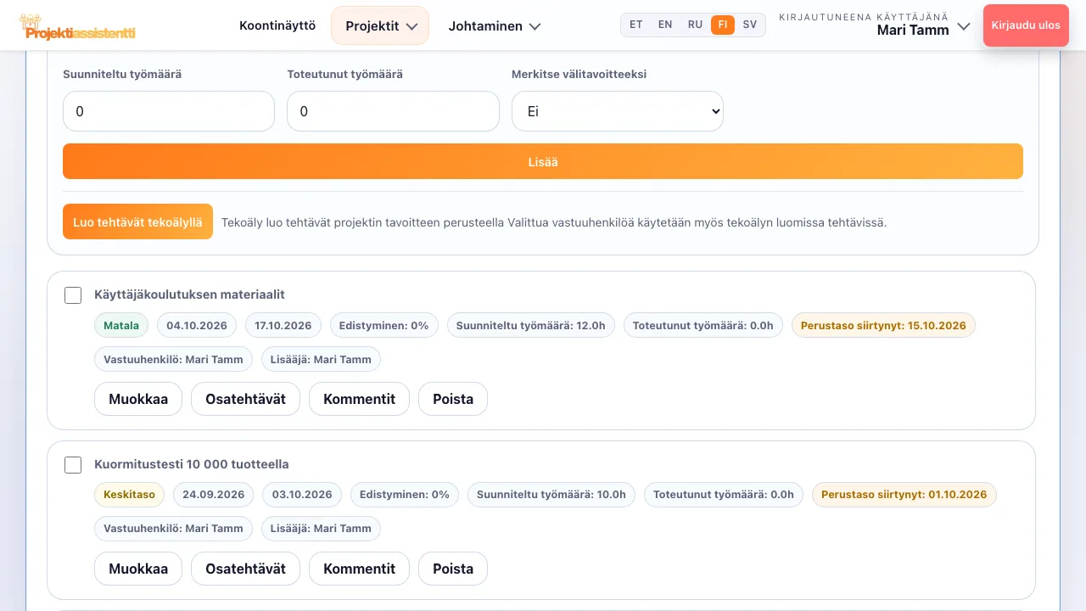Image resolution: width=1086 pixels, height=611 pixels.
Task: Open Kommentit for the Kuormitustesti task
Action: (x=360, y=569)
